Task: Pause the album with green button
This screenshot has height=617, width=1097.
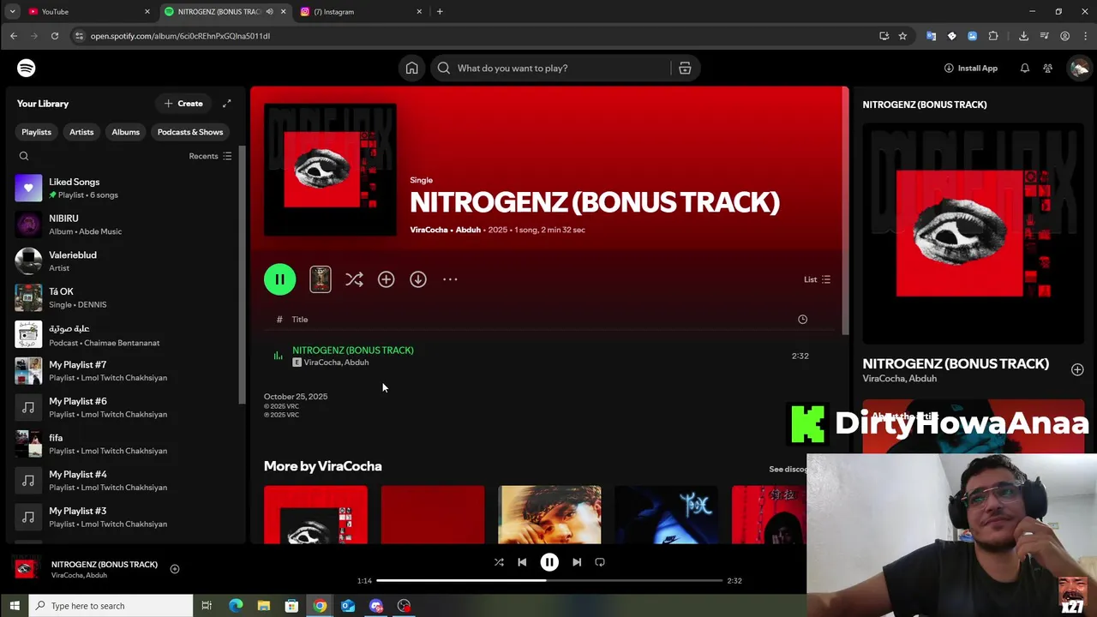Action: pyautogui.click(x=280, y=279)
